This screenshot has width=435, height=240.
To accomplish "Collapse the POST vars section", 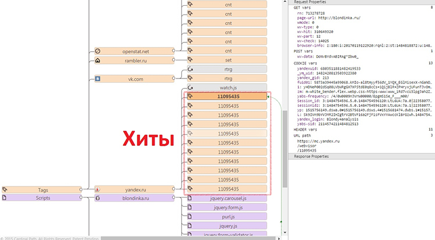I will point(303,51).
